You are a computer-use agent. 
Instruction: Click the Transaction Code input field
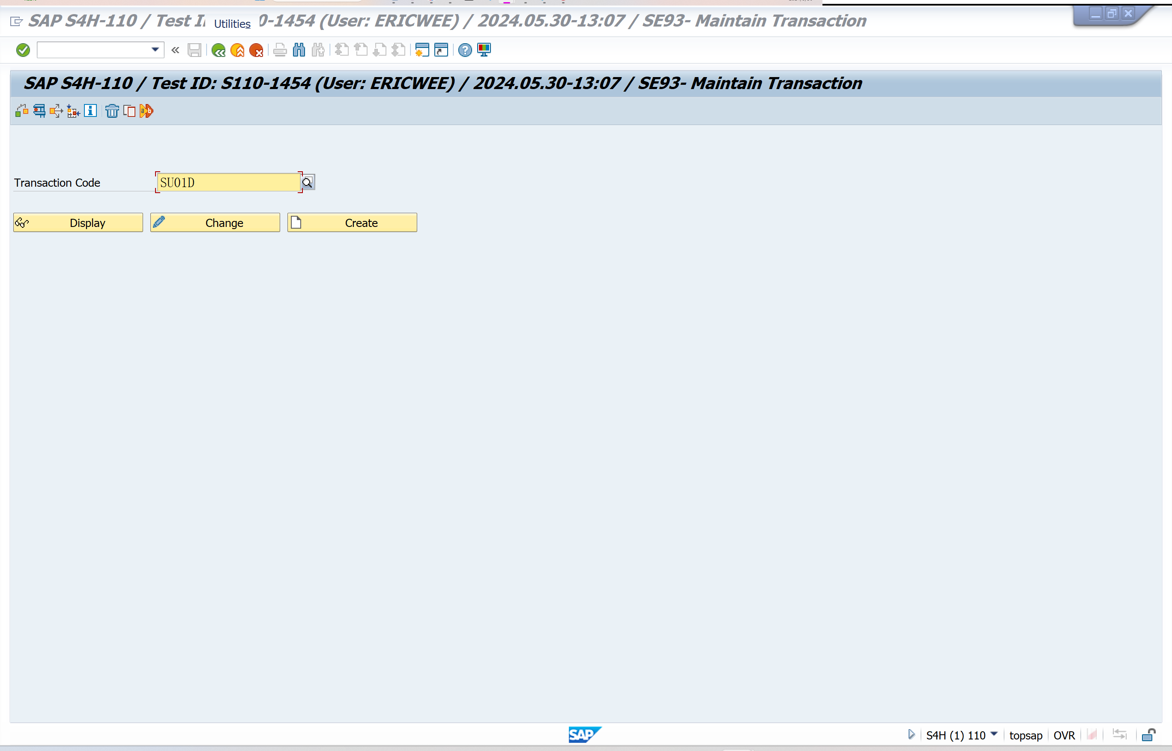pyautogui.click(x=228, y=182)
